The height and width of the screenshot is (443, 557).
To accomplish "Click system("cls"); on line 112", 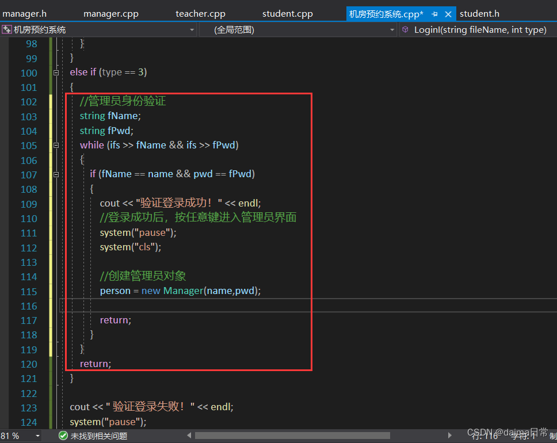I will (x=131, y=247).
